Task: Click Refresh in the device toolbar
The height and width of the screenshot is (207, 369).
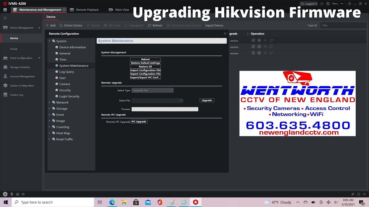Action: pos(155,25)
